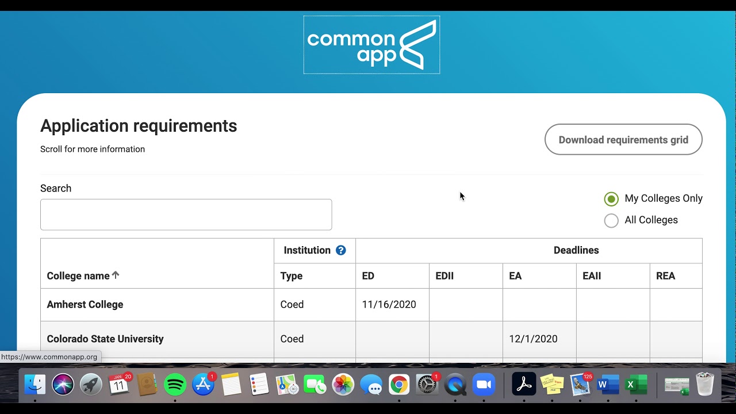Click the Application requirements heading

tap(139, 125)
